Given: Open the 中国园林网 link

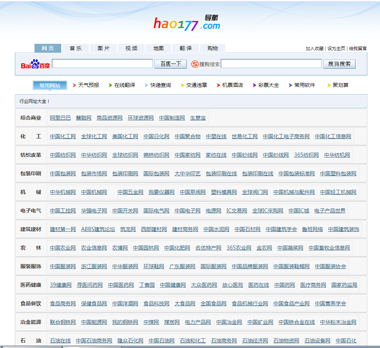Looking at the screenshot, I should coord(146,248).
